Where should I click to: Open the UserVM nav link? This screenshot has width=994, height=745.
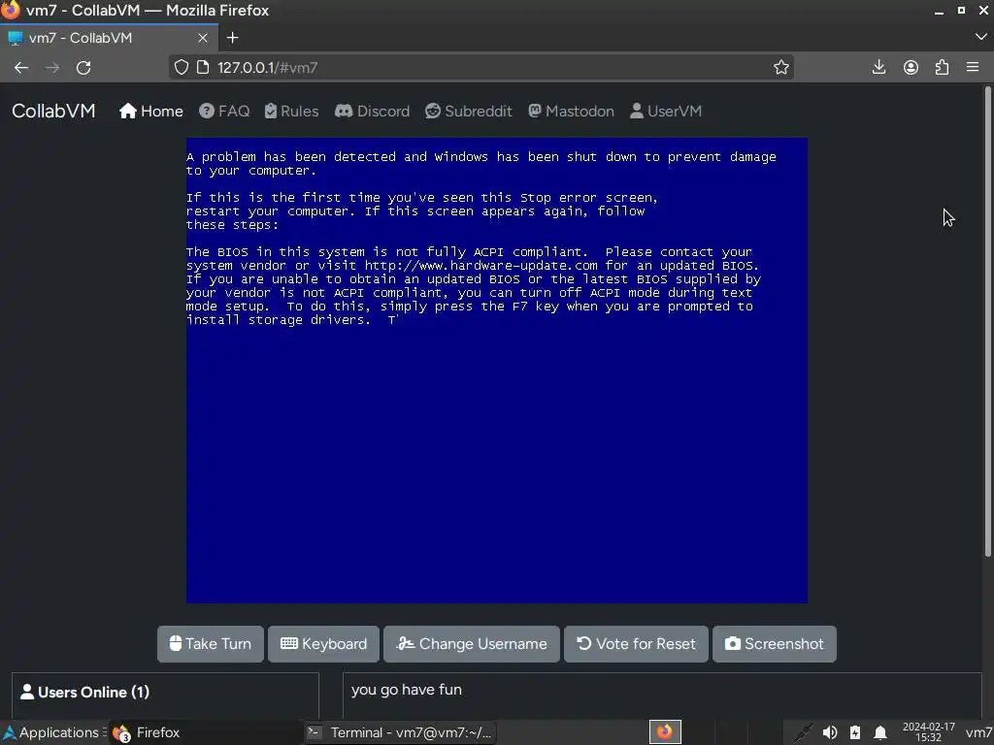(666, 111)
